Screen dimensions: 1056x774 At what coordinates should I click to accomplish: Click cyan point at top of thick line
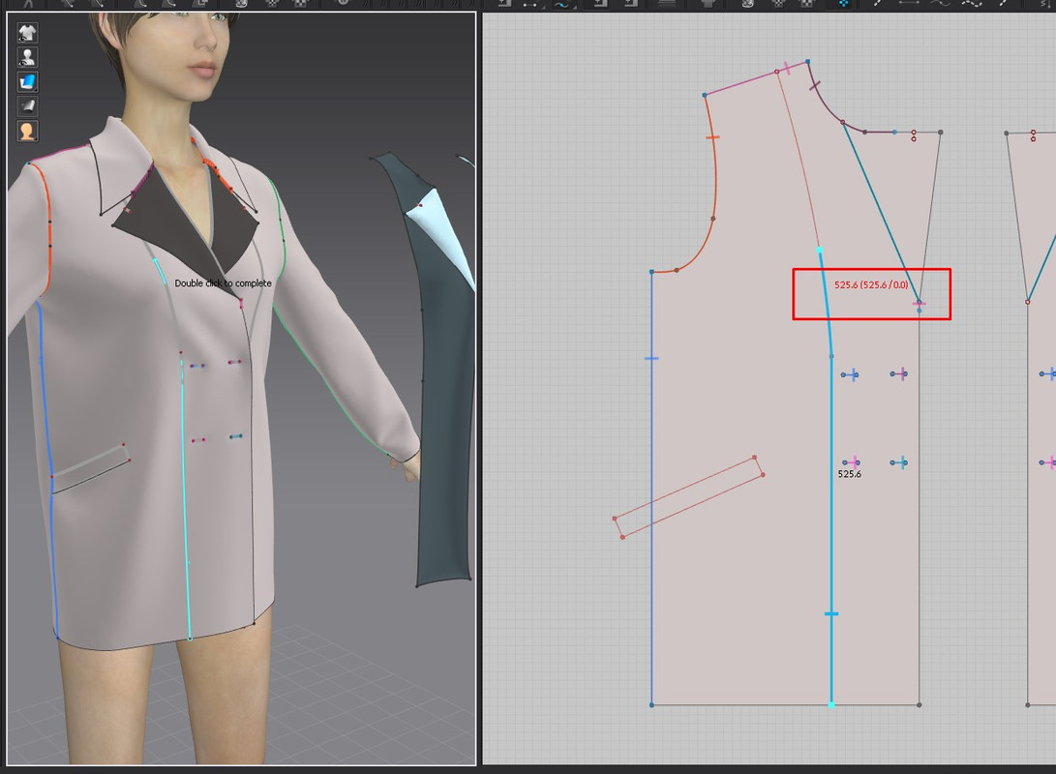[820, 250]
